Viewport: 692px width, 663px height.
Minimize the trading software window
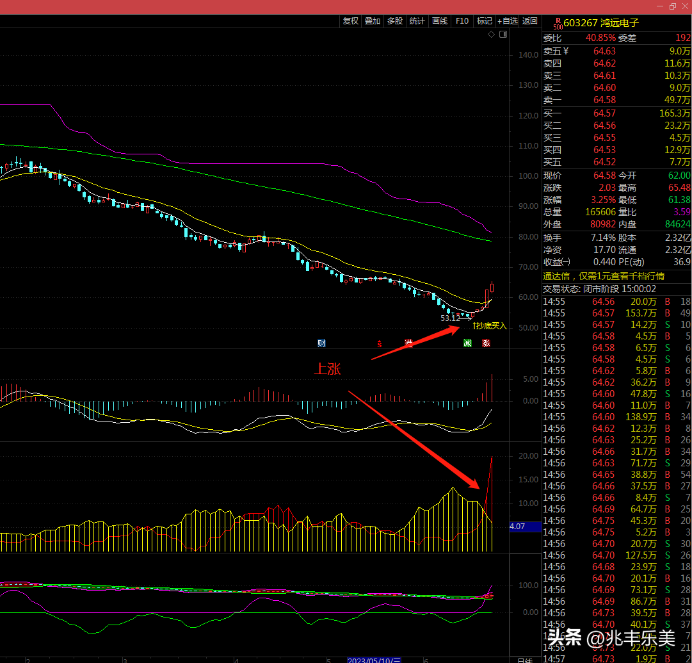click(x=660, y=6)
